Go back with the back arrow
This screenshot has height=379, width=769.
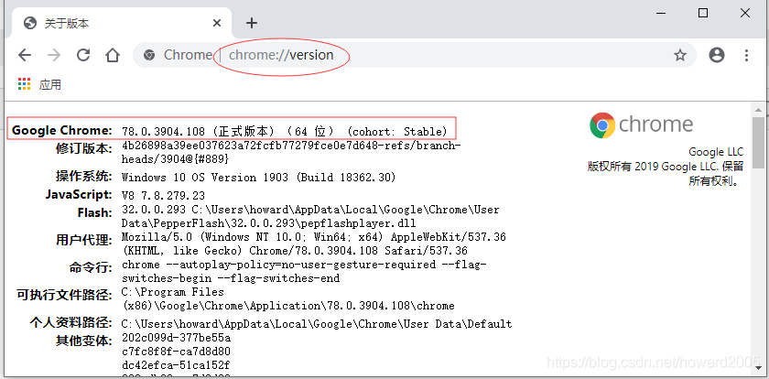click(25, 55)
